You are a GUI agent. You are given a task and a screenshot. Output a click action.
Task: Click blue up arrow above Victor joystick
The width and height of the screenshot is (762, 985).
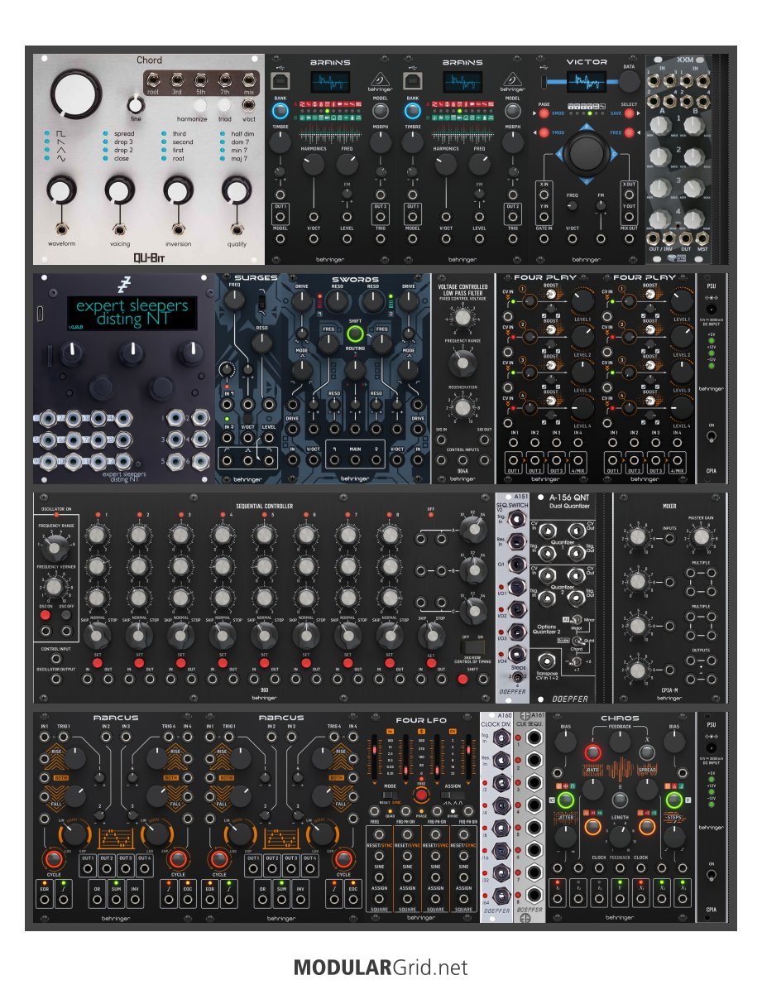(x=587, y=127)
